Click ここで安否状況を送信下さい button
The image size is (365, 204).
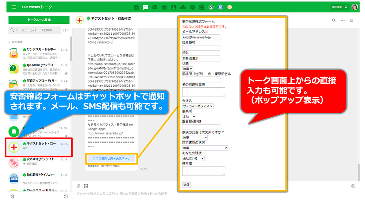pyautogui.click(x=111, y=159)
